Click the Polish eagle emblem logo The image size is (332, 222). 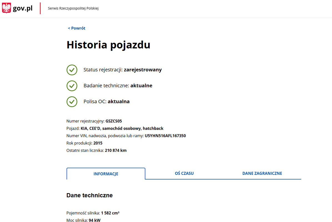(x=6, y=8)
